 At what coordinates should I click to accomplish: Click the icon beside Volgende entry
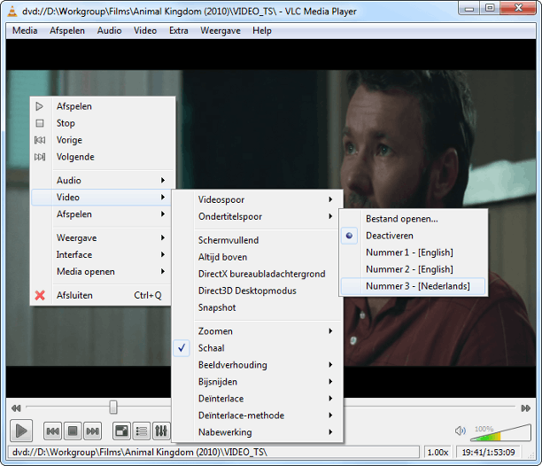[x=40, y=157]
